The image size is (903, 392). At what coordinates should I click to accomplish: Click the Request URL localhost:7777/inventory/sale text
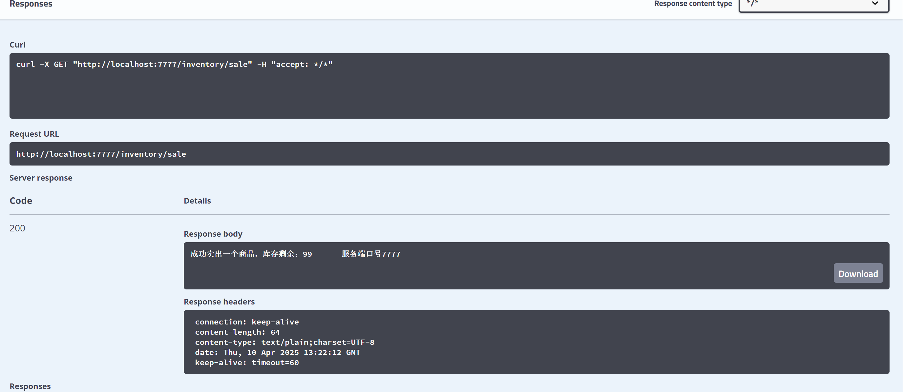101,154
